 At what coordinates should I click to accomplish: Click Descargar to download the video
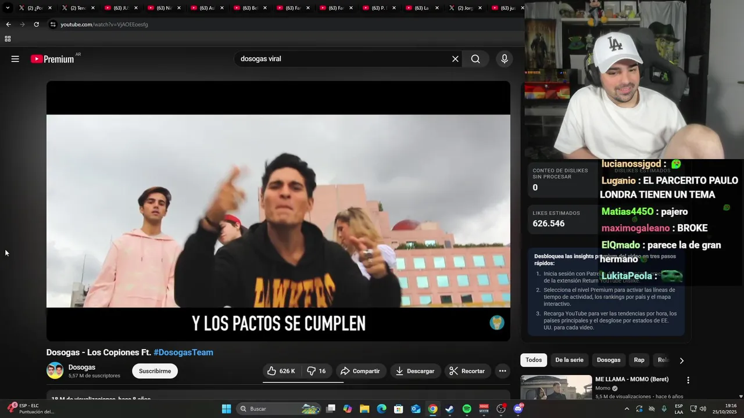(415, 371)
